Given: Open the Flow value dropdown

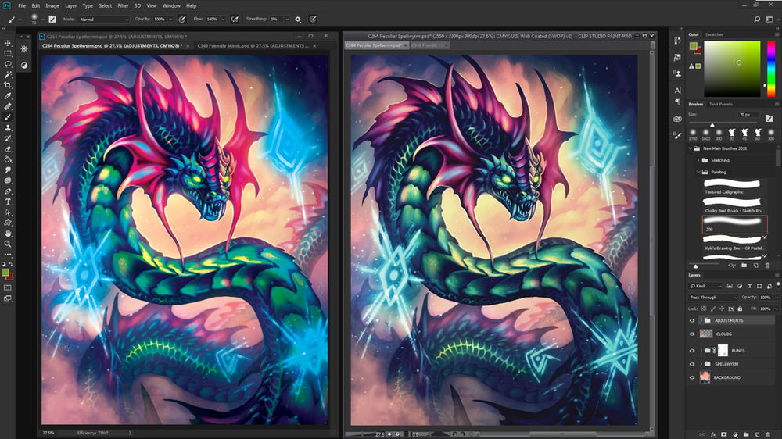Looking at the screenshot, I should pos(223,20).
